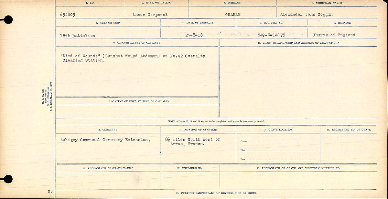The image size is (388, 199).
Task: Select the rank Lance Corporal
Action: [150, 15]
